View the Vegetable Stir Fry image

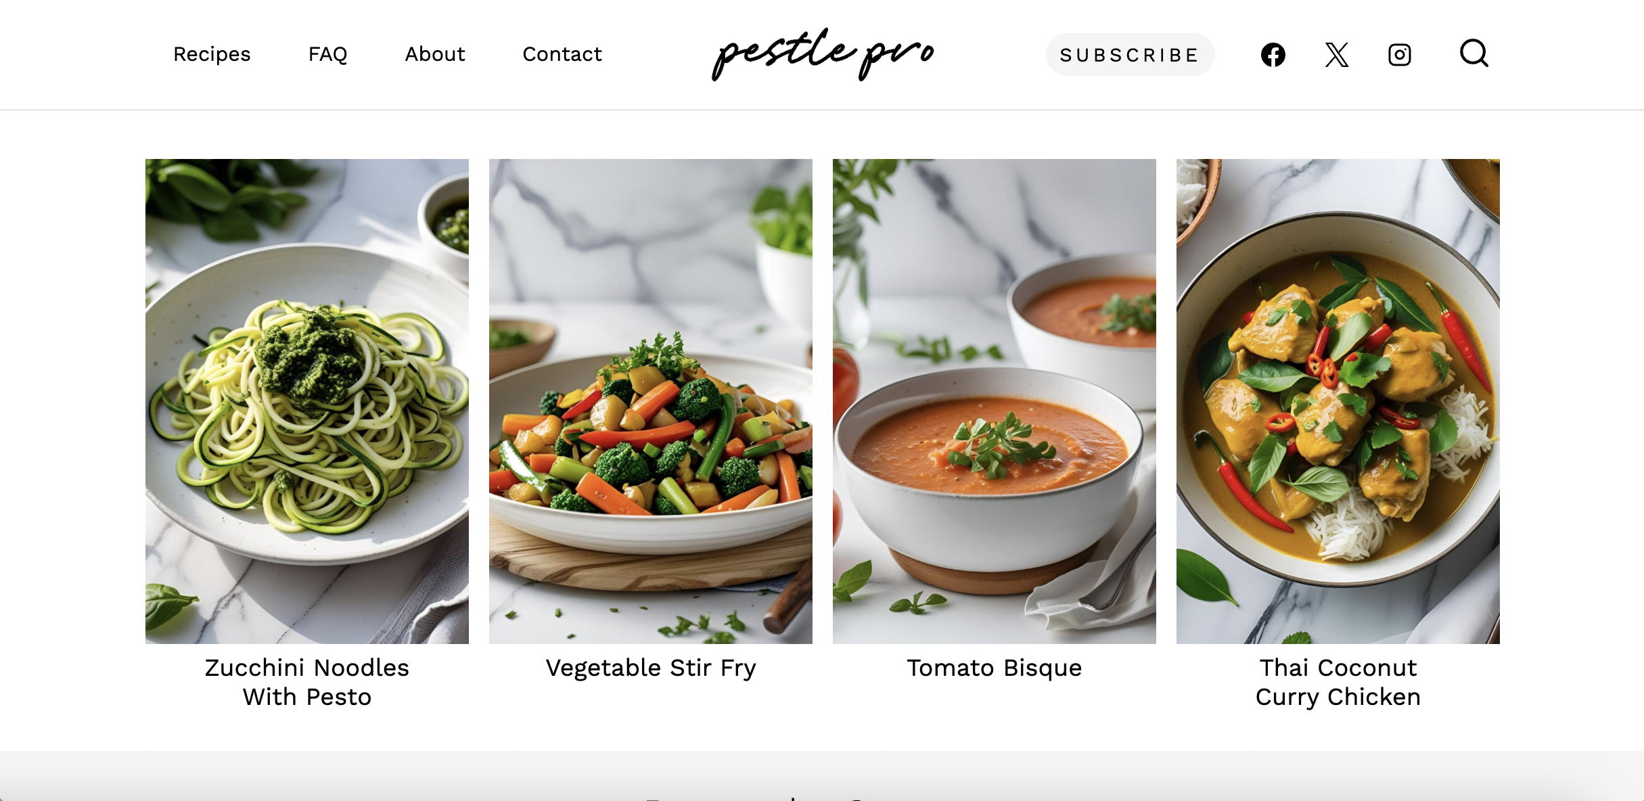(651, 401)
